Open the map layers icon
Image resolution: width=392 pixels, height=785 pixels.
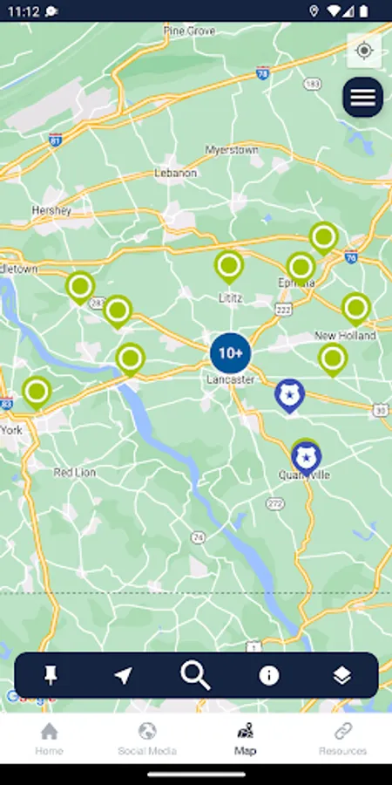point(341,676)
